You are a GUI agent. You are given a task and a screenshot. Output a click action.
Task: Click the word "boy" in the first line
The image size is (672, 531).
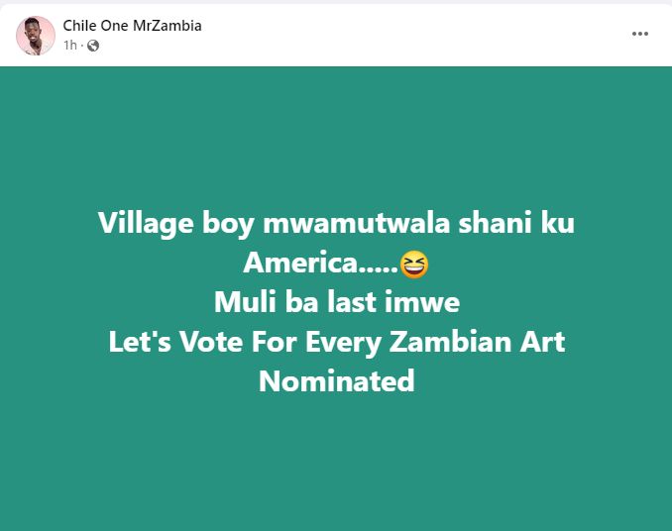coord(228,225)
